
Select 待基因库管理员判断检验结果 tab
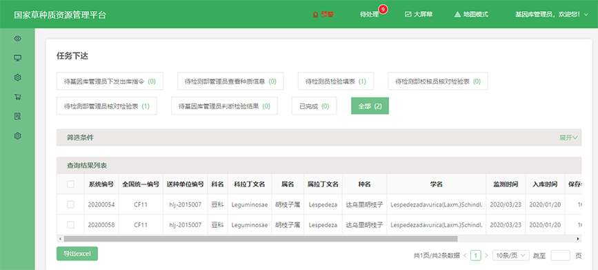coord(224,106)
